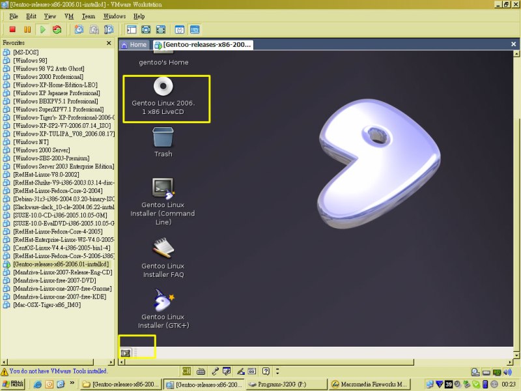Click the console view toolbar icon
Image resolution: width=521 pixels, height=391 pixels.
195,29
